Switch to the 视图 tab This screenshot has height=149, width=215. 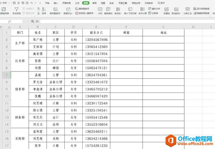click(x=103, y=3)
